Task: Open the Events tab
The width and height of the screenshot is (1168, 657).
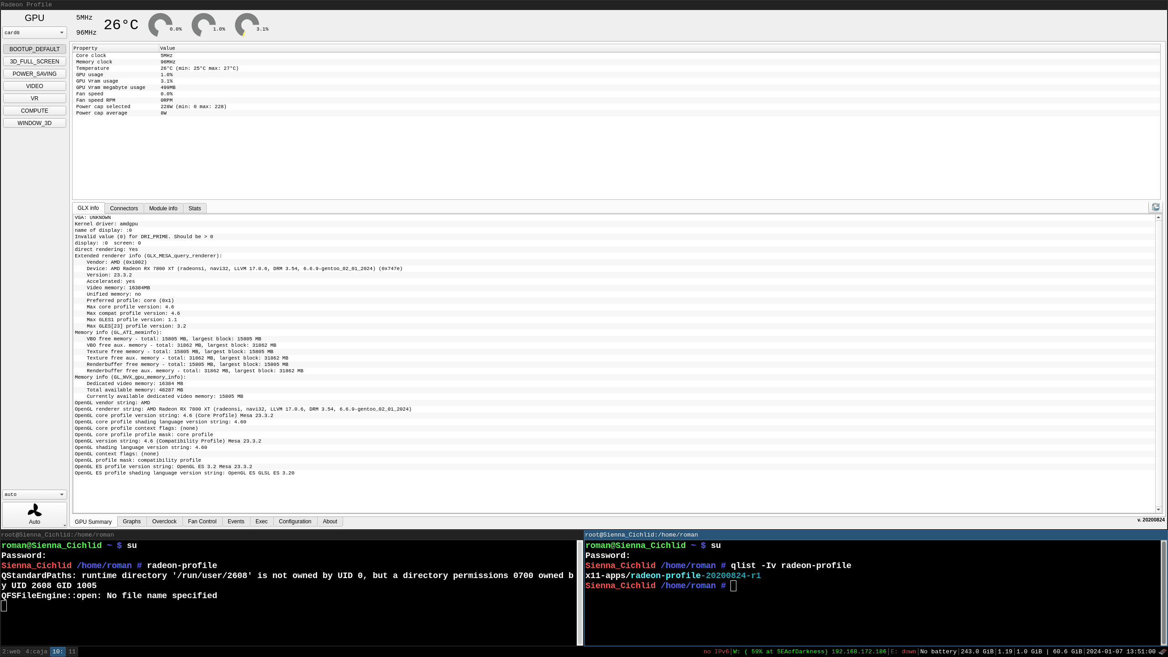Action: [236, 521]
